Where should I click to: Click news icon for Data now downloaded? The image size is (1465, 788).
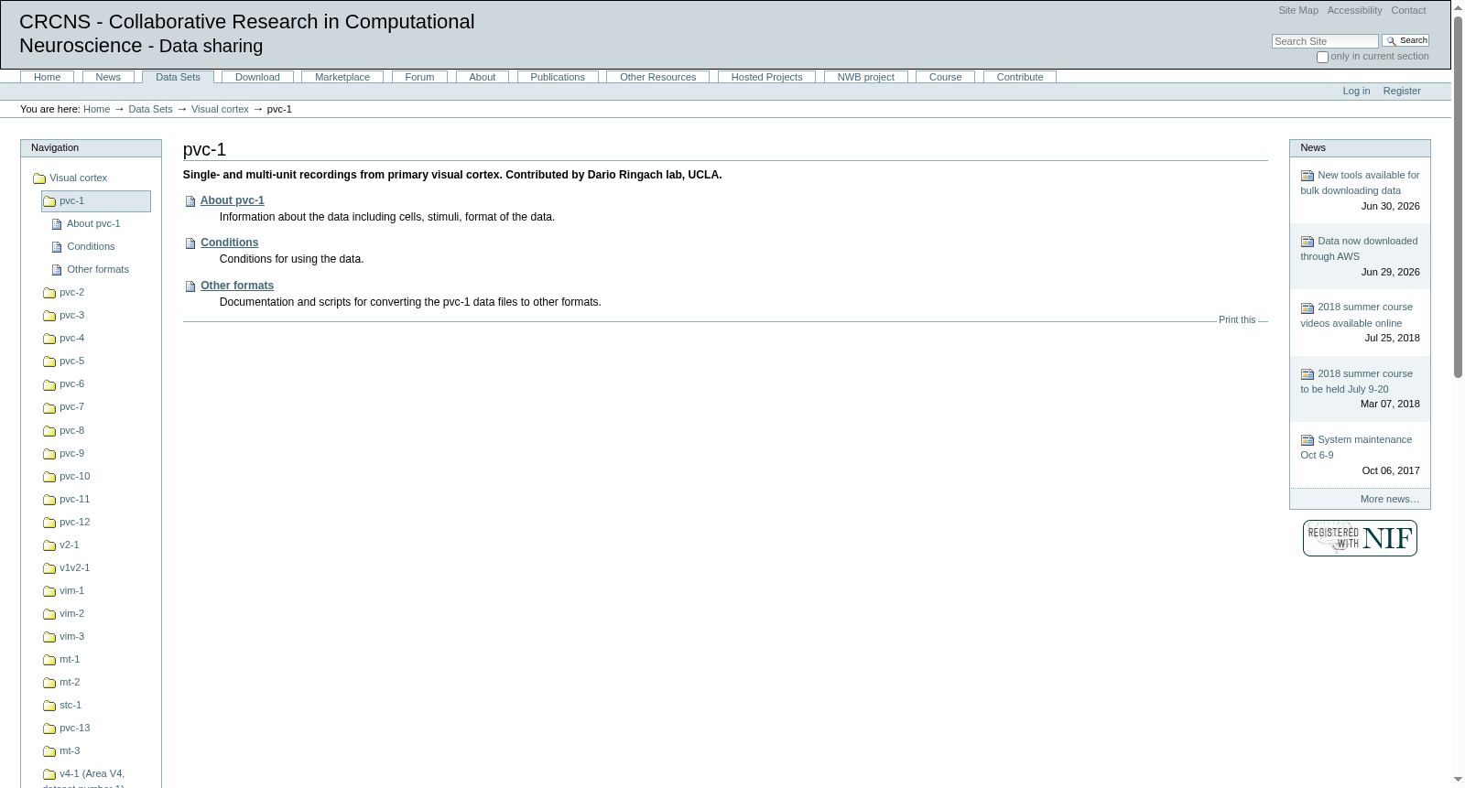pyautogui.click(x=1308, y=242)
